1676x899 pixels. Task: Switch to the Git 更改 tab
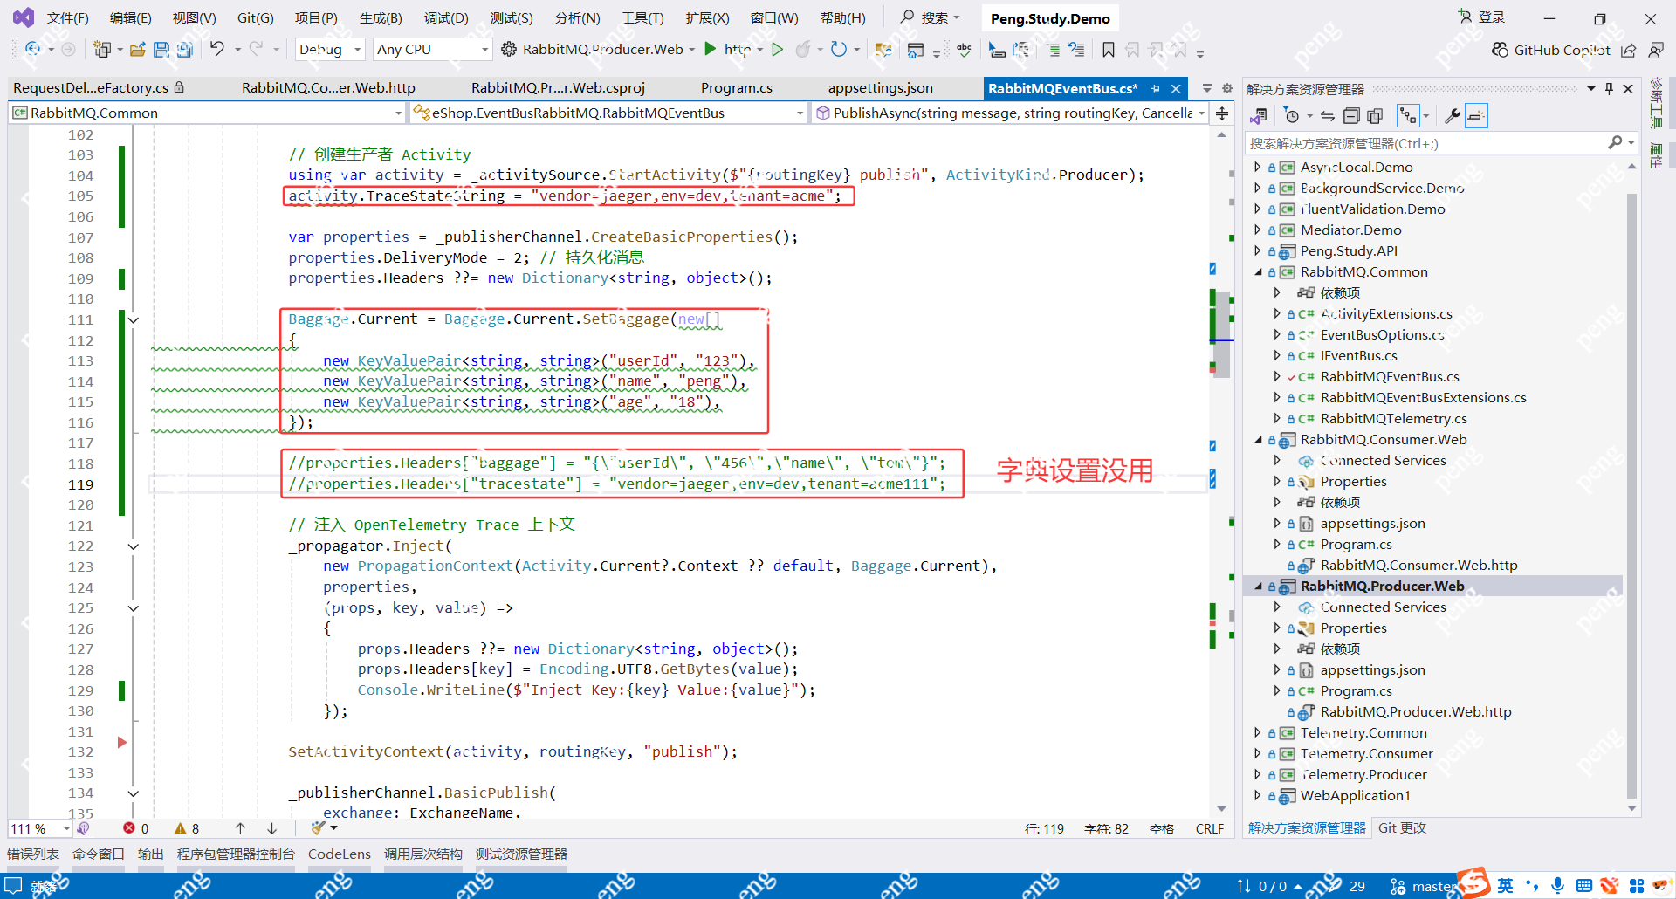(1402, 828)
